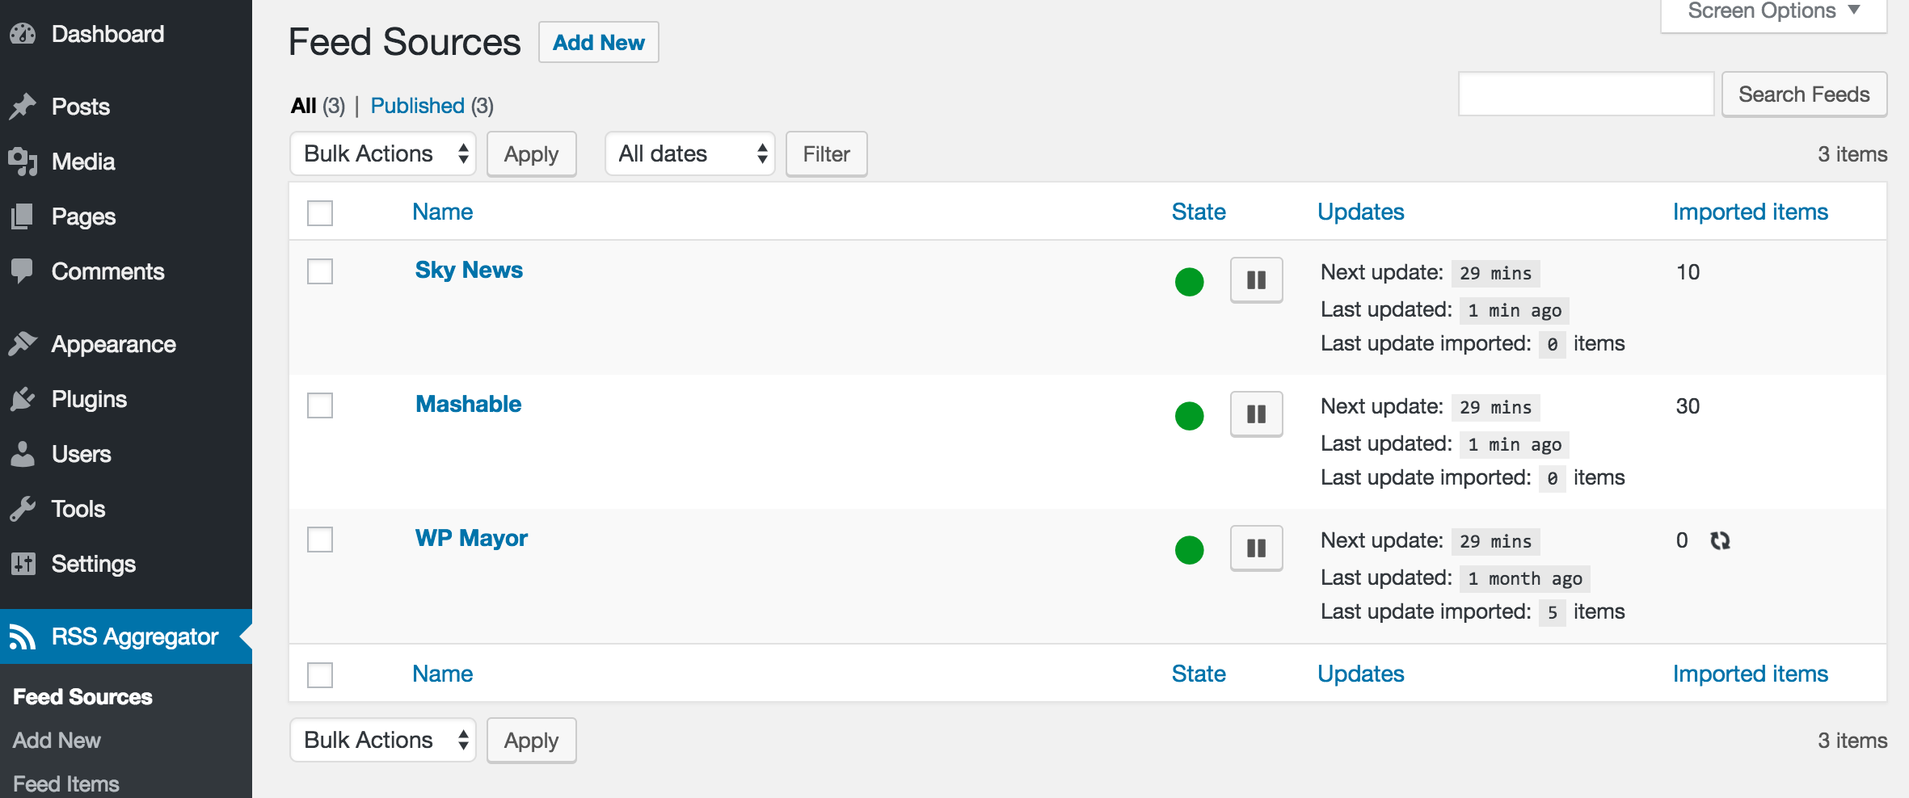This screenshot has width=1909, height=798.
Task: Open the Users menu label
Action: point(81,454)
